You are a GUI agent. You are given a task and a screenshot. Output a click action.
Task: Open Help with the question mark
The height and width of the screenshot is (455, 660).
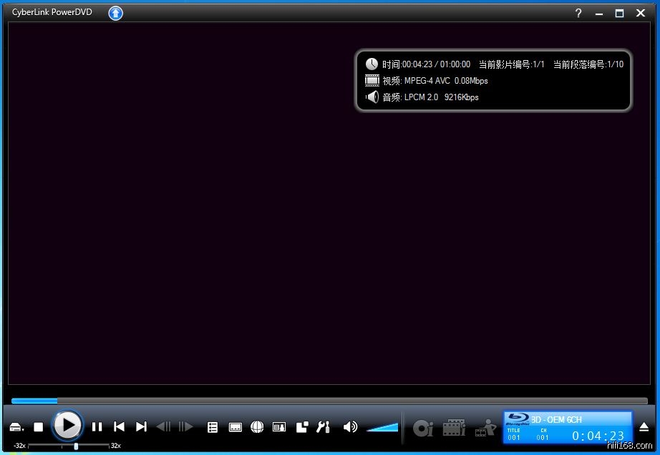tap(578, 13)
